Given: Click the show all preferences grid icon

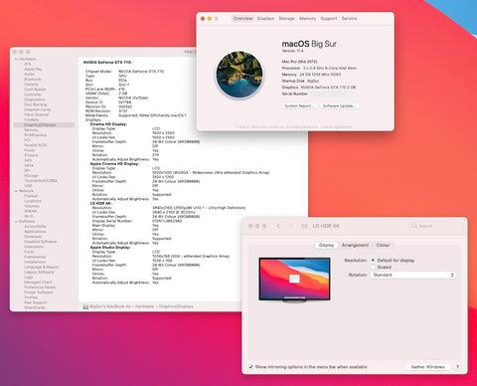Looking at the screenshot, I should [x=304, y=226].
